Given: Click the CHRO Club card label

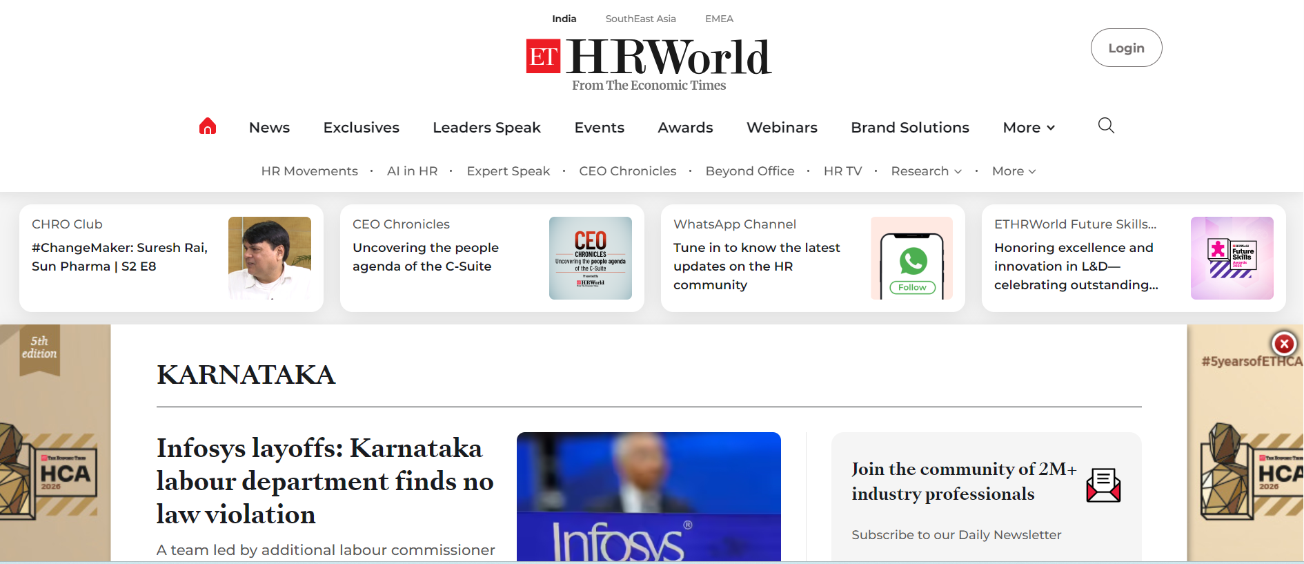Looking at the screenshot, I should 67,224.
